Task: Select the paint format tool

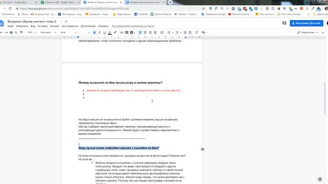Action: (22, 33)
